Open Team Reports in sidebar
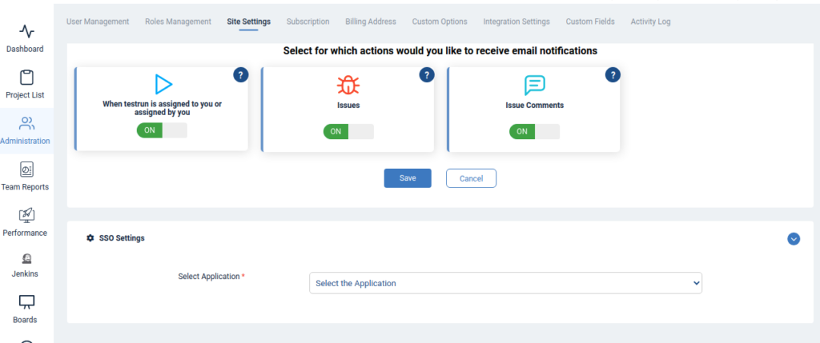 [x=26, y=170]
